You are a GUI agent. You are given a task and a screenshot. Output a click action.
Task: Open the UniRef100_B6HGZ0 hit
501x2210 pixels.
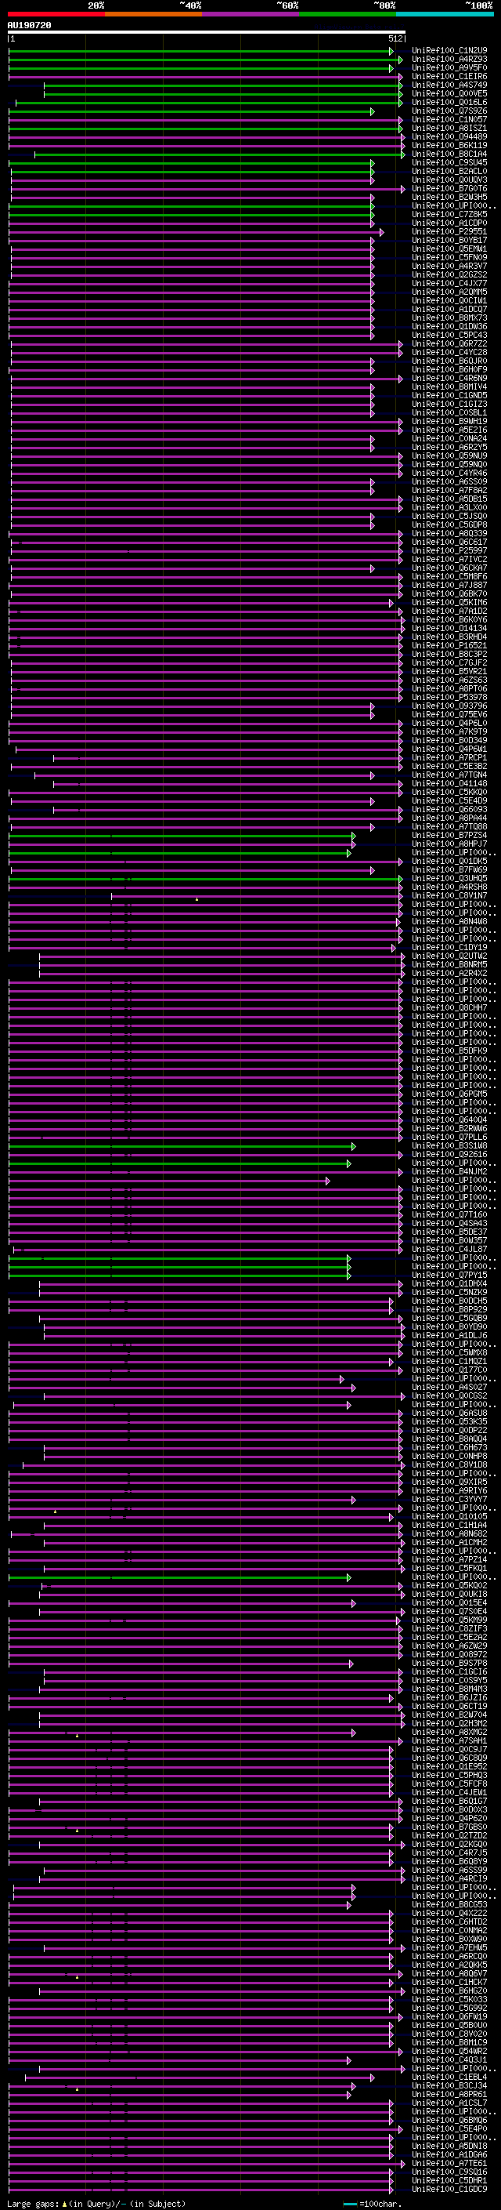(449, 1990)
